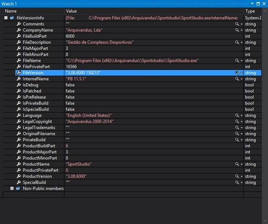Click value "English (United States)"
268x224 pixels.
[89, 116]
